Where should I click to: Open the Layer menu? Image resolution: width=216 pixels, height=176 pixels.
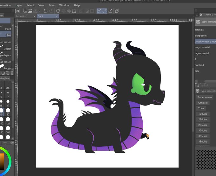19,5
